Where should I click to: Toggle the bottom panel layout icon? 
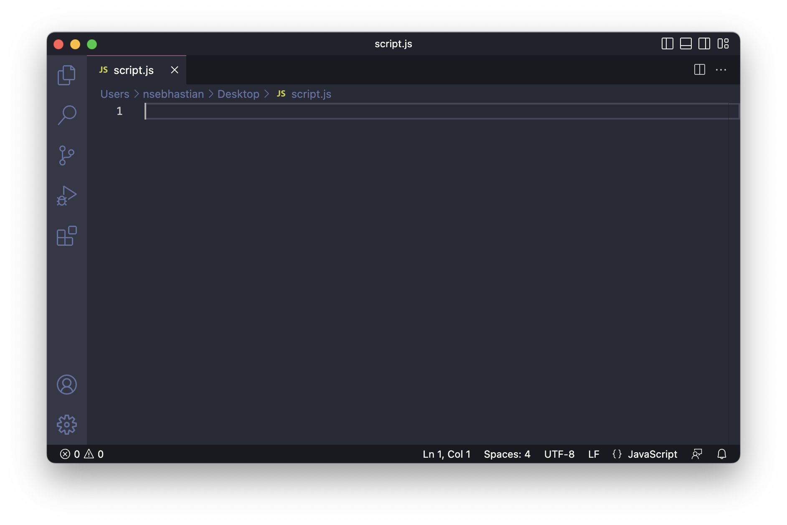[x=686, y=43]
